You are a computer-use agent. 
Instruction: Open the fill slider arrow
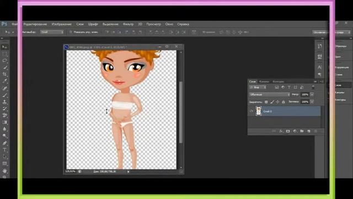pyautogui.click(x=312, y=102)
